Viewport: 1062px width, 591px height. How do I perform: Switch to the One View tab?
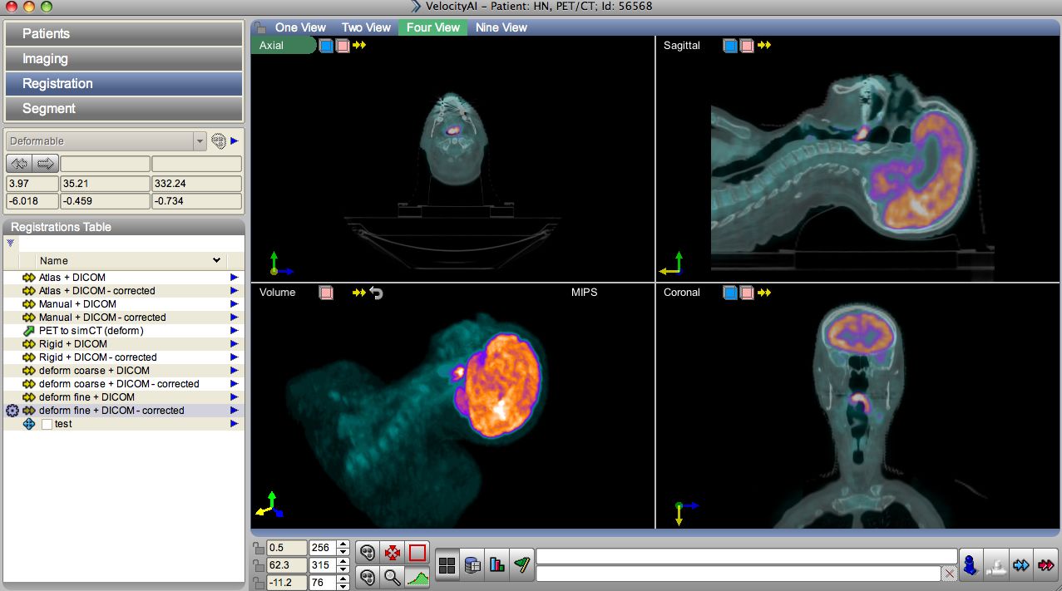301,27
